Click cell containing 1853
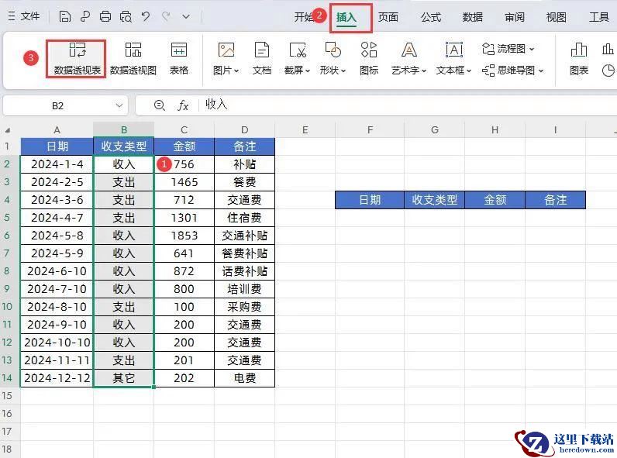 (x=184, y=236)
